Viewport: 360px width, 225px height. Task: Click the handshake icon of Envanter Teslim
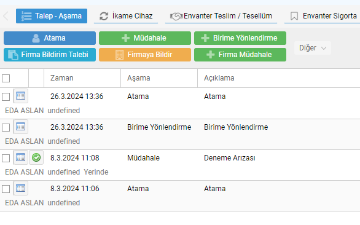(176, 16)
